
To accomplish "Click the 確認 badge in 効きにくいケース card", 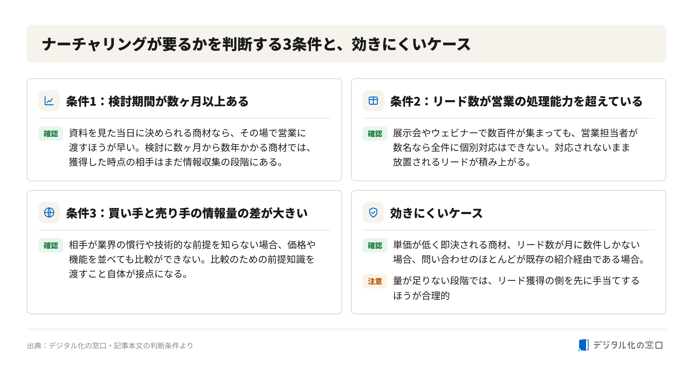I will tap(375, 245).
